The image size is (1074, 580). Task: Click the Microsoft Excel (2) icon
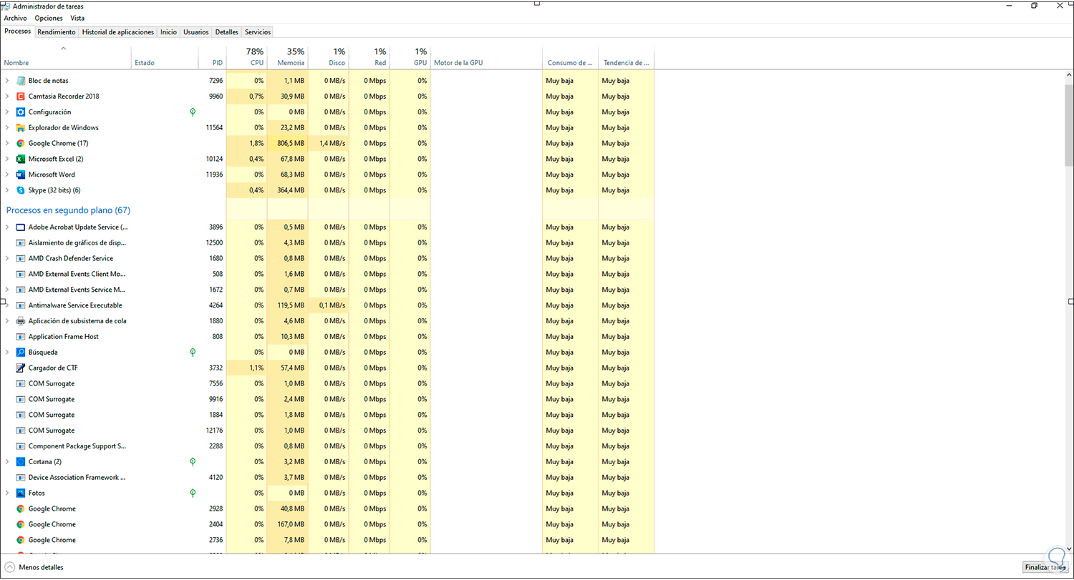pos(20,159)
